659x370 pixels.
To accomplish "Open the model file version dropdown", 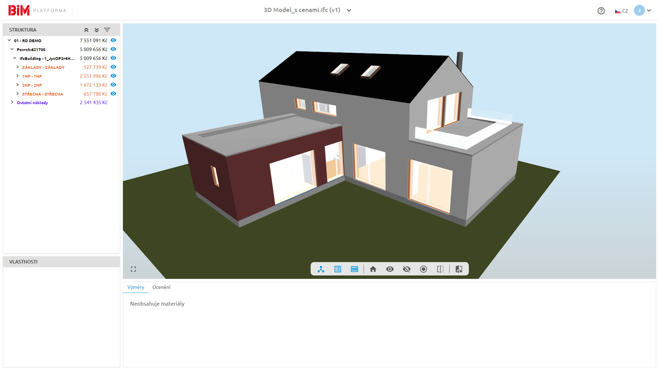I will [349, 10].
